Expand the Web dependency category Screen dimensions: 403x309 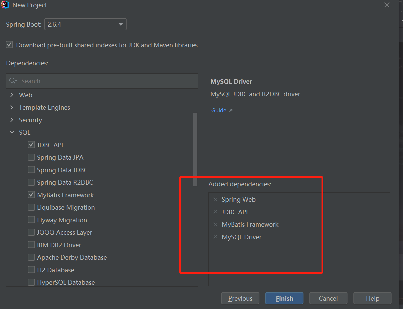tap(12, 95)
